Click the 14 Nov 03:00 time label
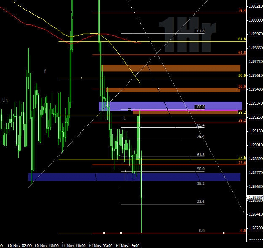Viewport: 264px width, 248px height. 101,245
